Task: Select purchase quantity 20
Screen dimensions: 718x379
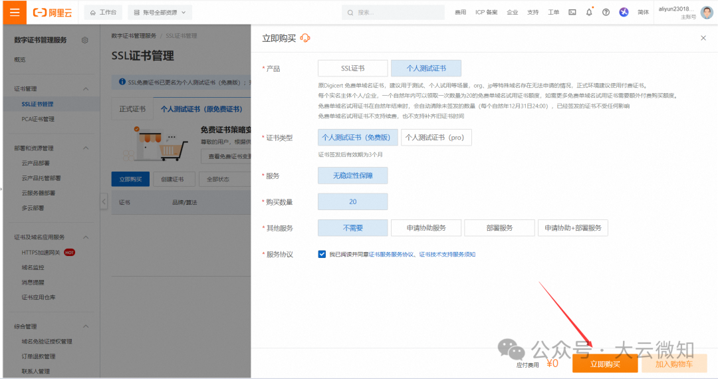Action: point(352,201)
